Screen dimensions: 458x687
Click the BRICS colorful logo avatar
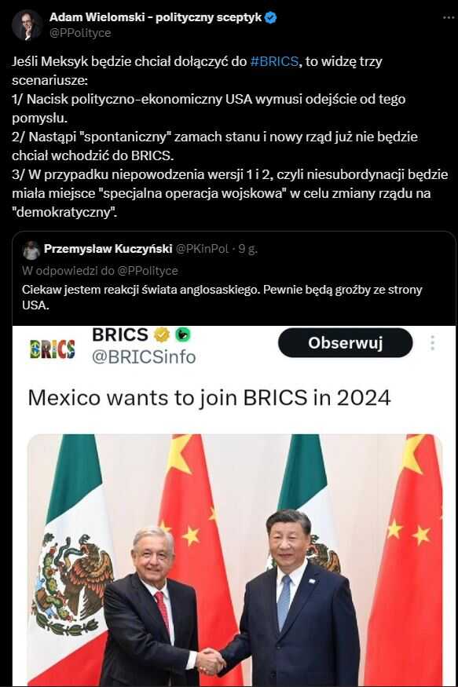tap(52, 349)
